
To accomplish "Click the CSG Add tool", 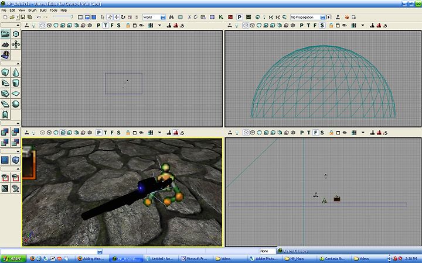I will pos(5,131).
